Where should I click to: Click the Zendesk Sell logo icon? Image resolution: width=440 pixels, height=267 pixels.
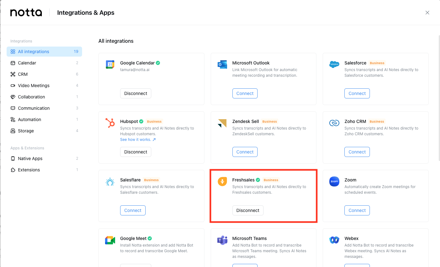(x=222, y=123)
